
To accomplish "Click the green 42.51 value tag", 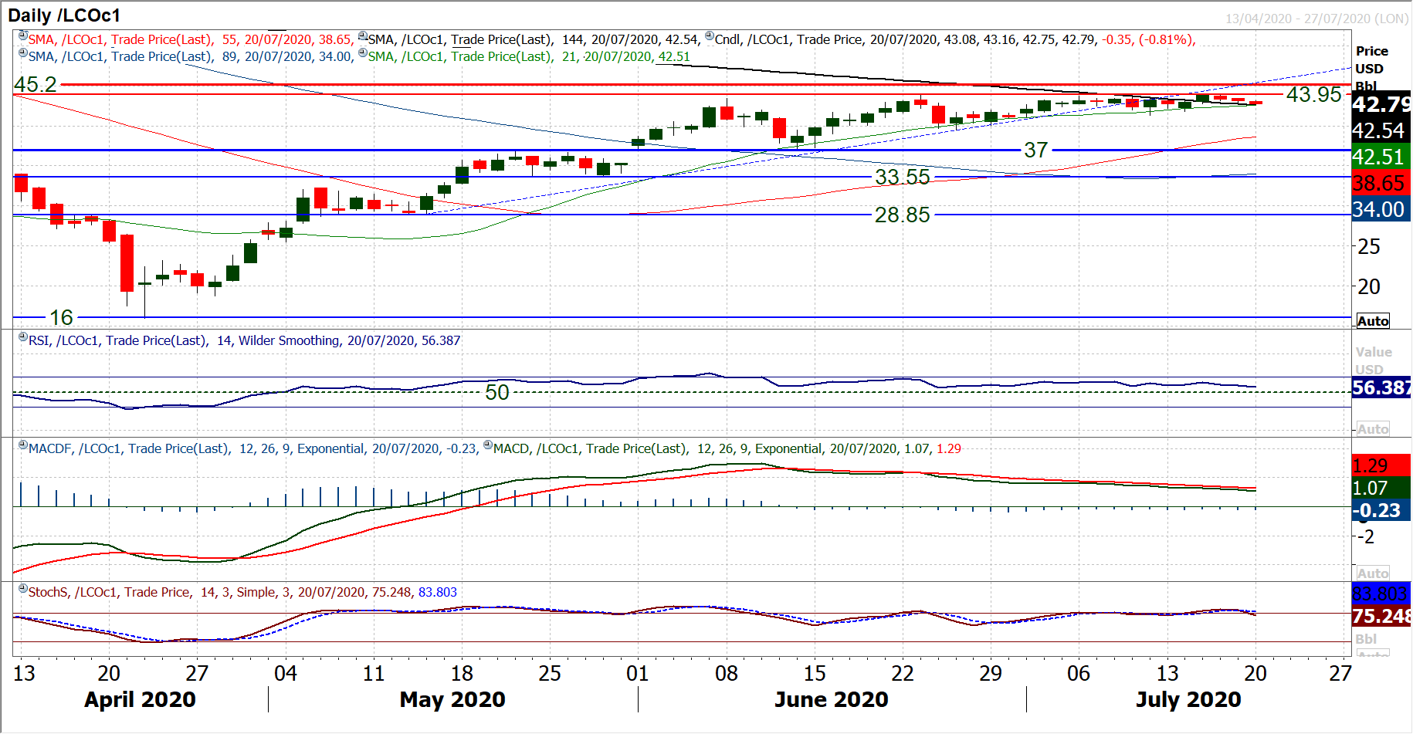I will point(1381,157).
